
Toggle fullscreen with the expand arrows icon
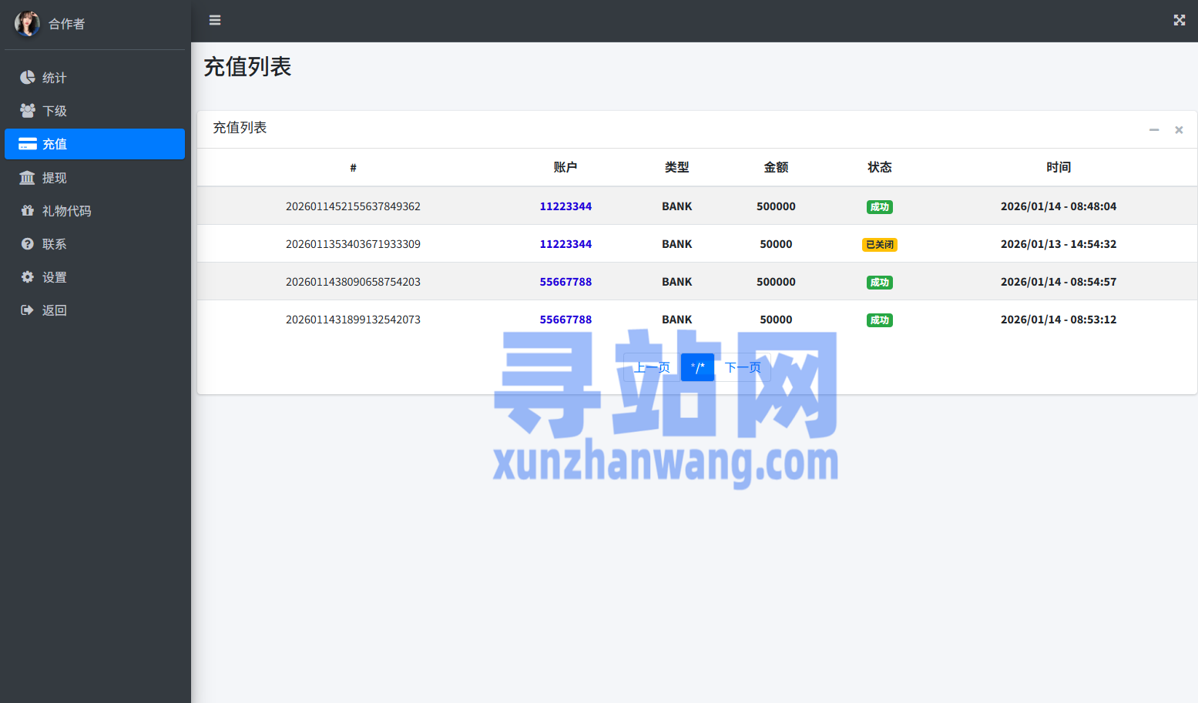click(x=1179, y=20)
